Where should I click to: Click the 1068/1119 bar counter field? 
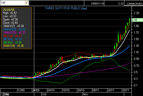pos(94,3)
